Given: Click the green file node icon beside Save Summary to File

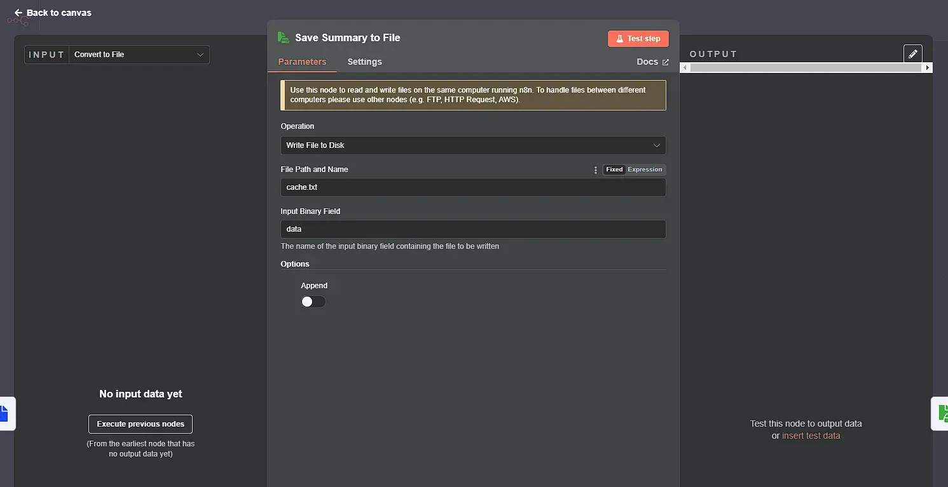Looking at the screenshot, I should click(x=282, y=37).
